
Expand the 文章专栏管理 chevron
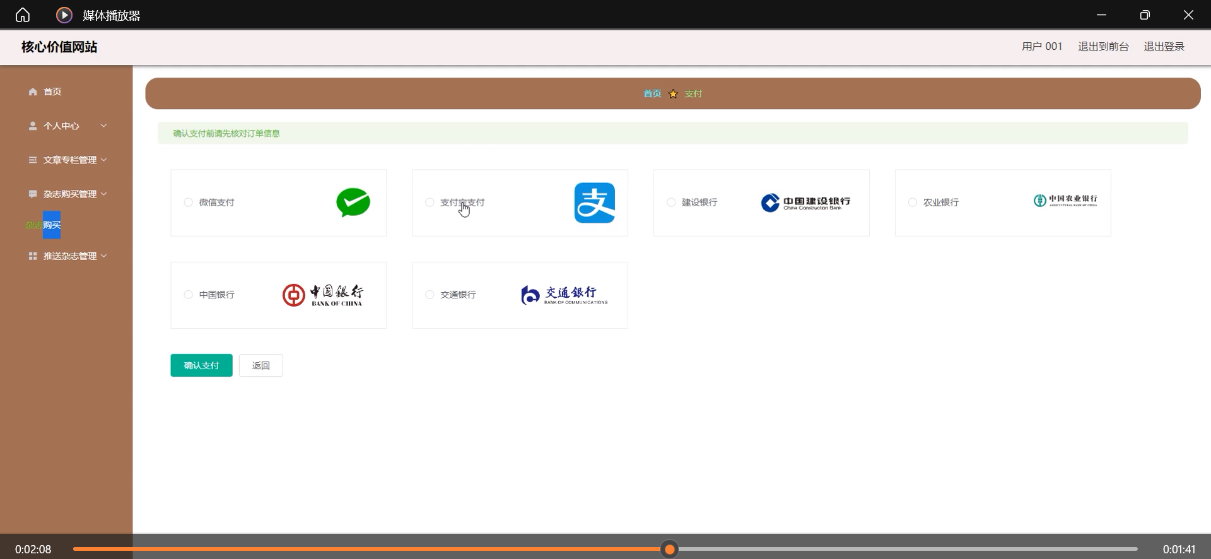[x=103, y=160]
